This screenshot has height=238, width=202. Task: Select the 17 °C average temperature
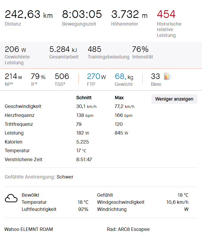tap(81, 151)
